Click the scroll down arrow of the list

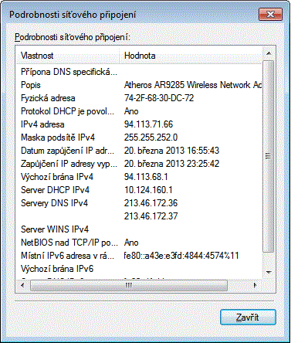click(x=269, y=272)
